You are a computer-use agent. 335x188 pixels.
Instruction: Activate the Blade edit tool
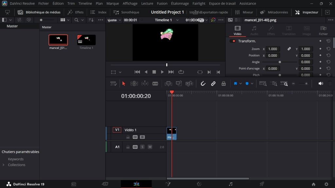(155, 84)
